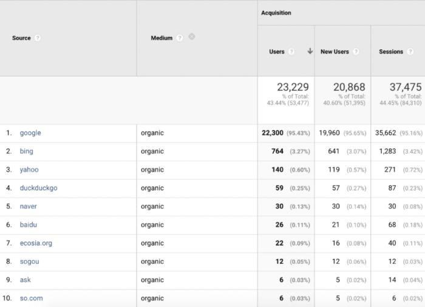This screenshot has width=425, height=307.
Task: Select google Users value 22,300
Action: point(273,133)
